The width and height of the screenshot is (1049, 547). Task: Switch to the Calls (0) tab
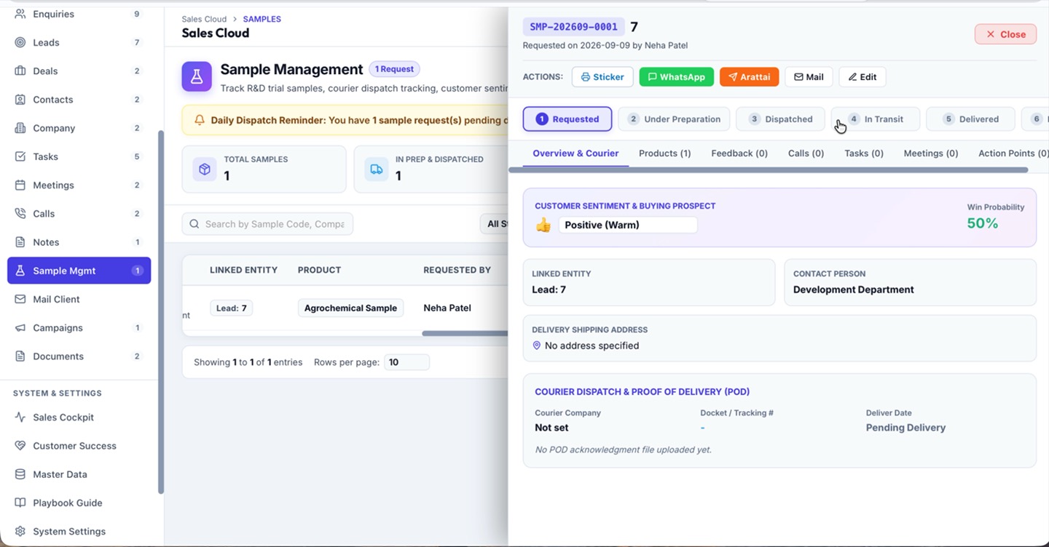(x=806, y=153)
